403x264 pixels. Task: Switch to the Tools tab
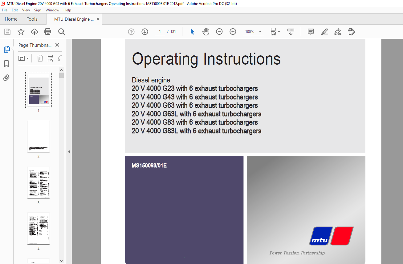[x=32, y=19]
